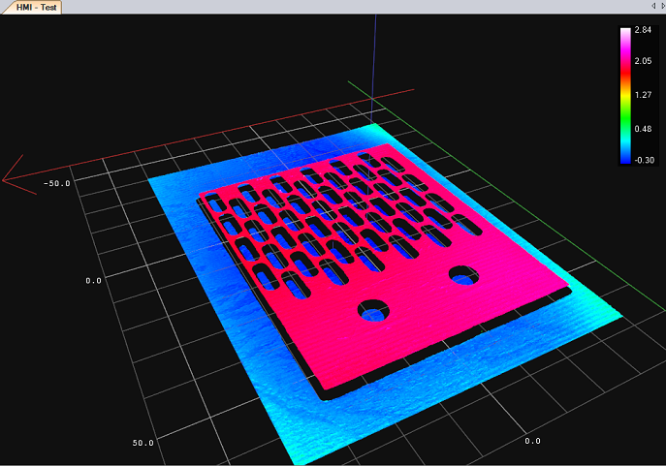Click the 1.27 legend value
Screen dimensions: 666x466
642,95
